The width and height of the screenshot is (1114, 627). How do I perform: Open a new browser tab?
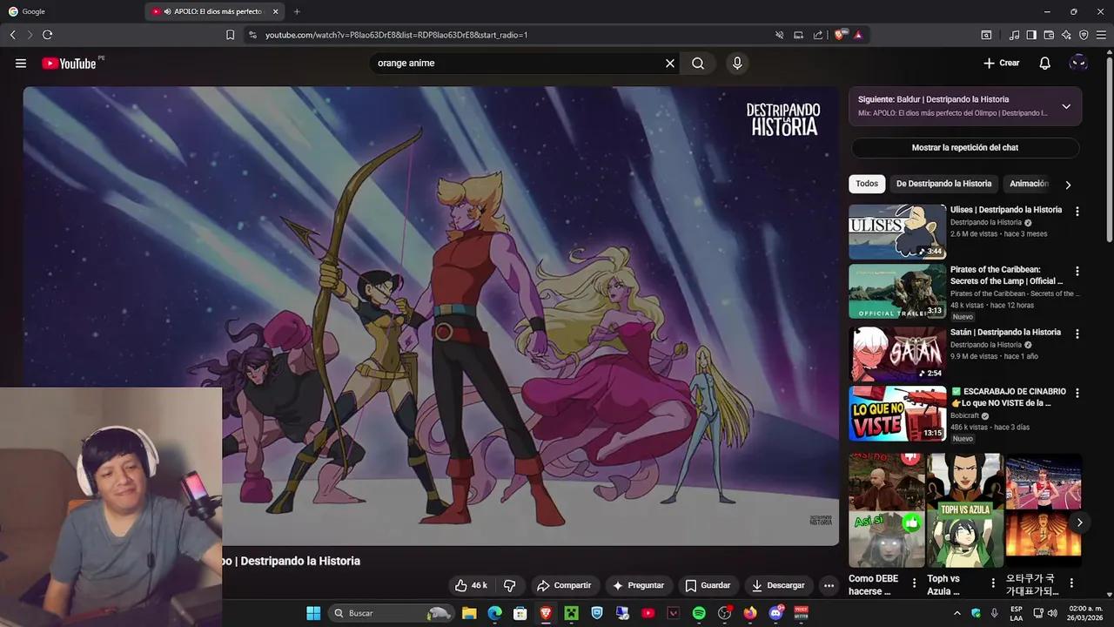point(297,11)
